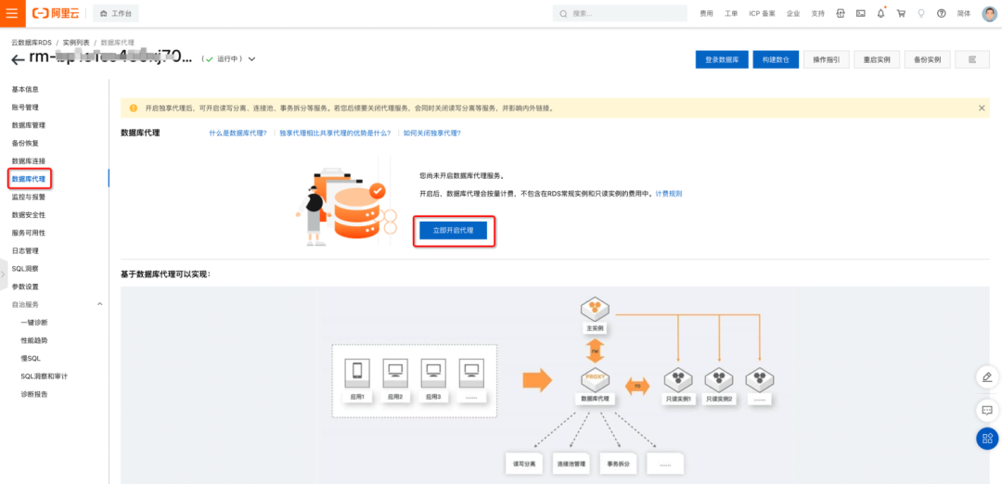
Task: Open SQL洞察 in sidebar
Action: [x=25, y=269]
